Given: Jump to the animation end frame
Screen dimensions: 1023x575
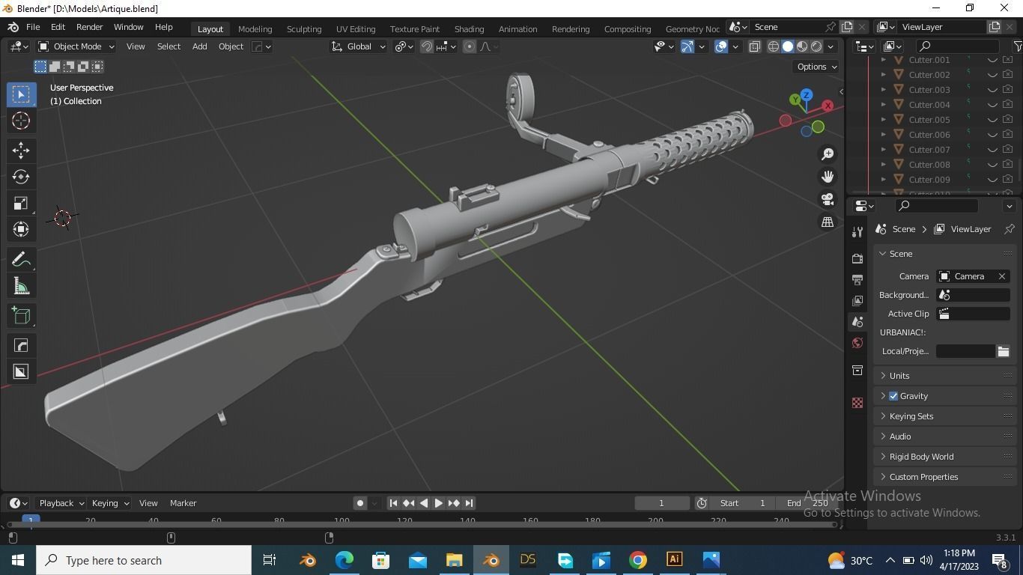Looking at the screenshot, I should pos(469,503).
